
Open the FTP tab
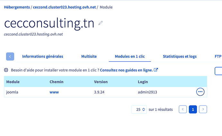point(218,57)
